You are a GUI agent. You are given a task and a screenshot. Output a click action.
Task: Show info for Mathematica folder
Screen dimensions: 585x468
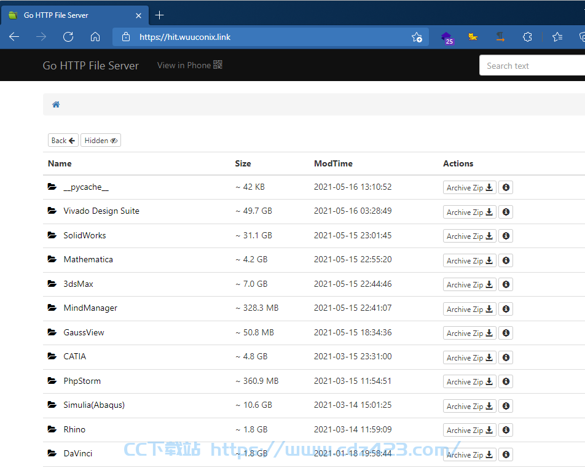coord(506,260)
